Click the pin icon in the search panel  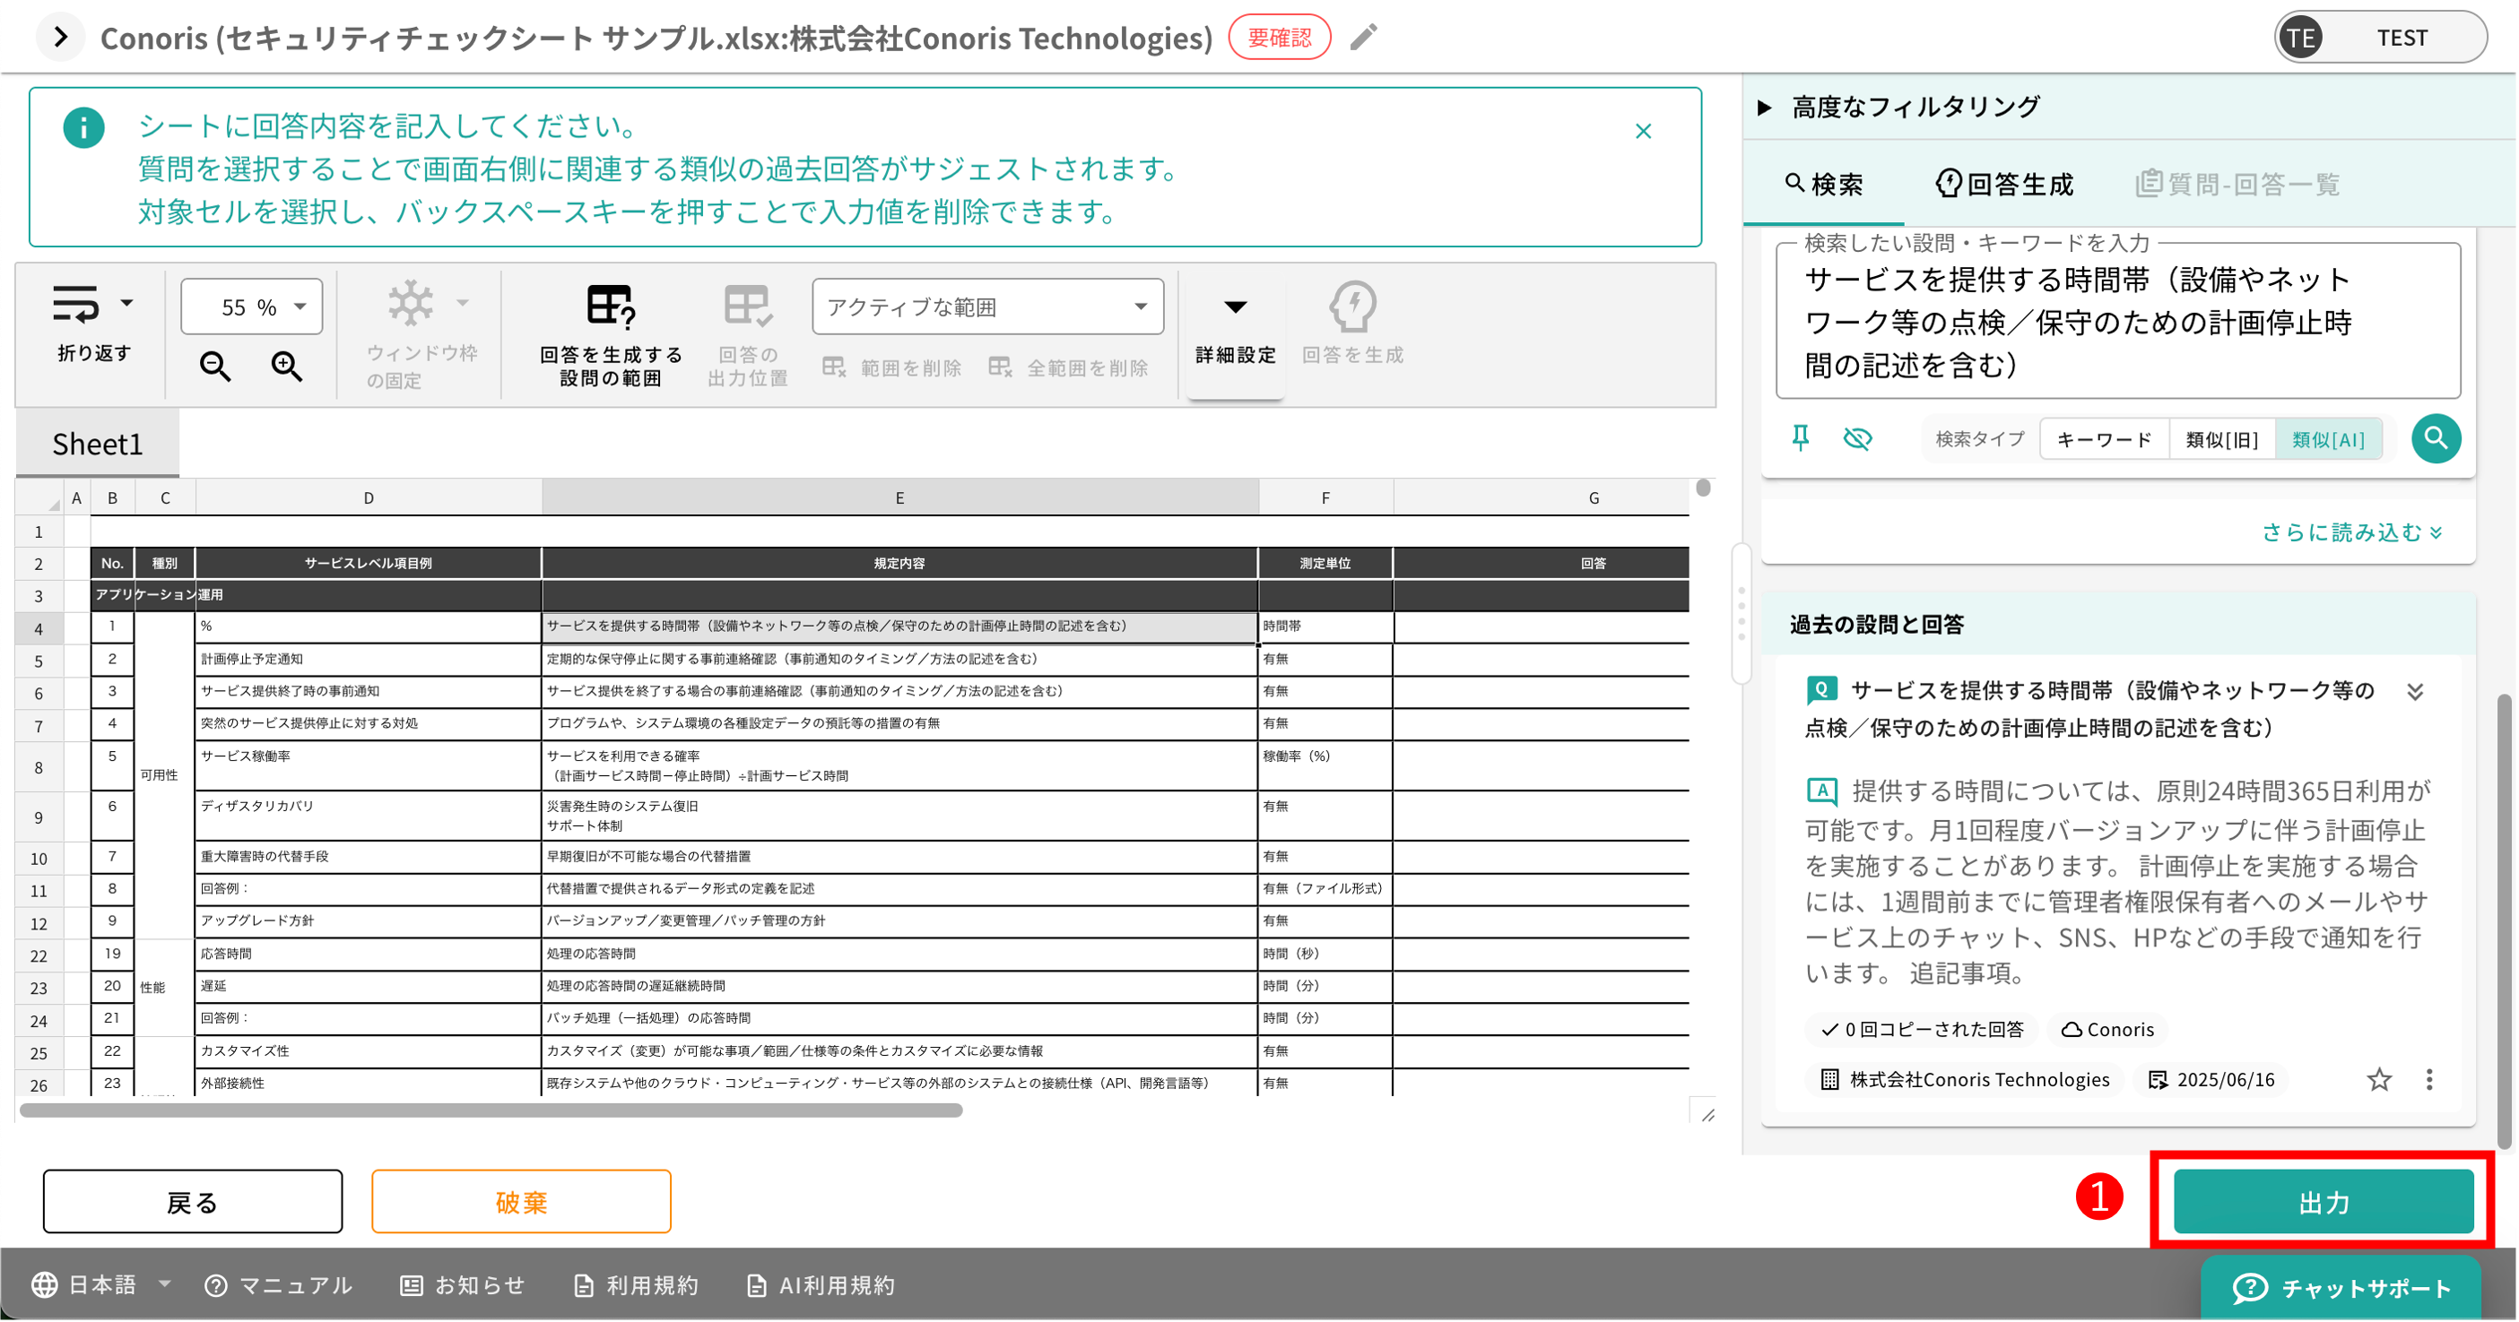(x=1802, y=438)
